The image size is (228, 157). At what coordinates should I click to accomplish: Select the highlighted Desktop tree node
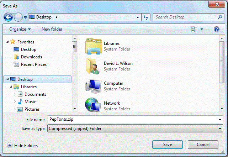37,79
